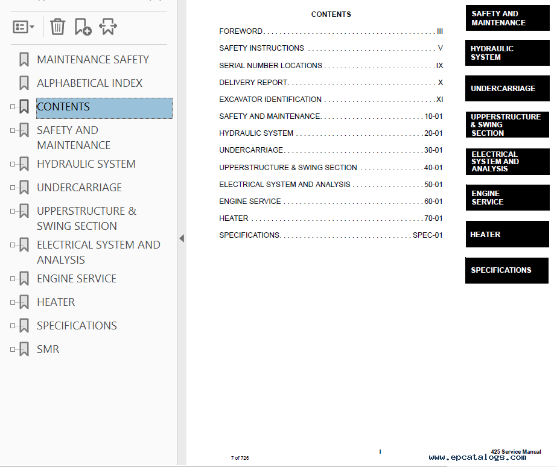Screen dimensions: 557x467
Task: Select ELECTRICAL SYSTEM AND ANALYSIS bookmark
Action: (98, 252)
